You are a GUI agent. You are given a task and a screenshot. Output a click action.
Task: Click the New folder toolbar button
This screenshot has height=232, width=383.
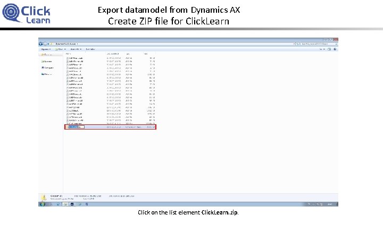click(90, 49)
